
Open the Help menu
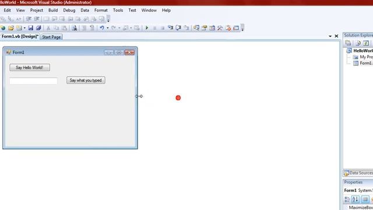tap(166, 10)
